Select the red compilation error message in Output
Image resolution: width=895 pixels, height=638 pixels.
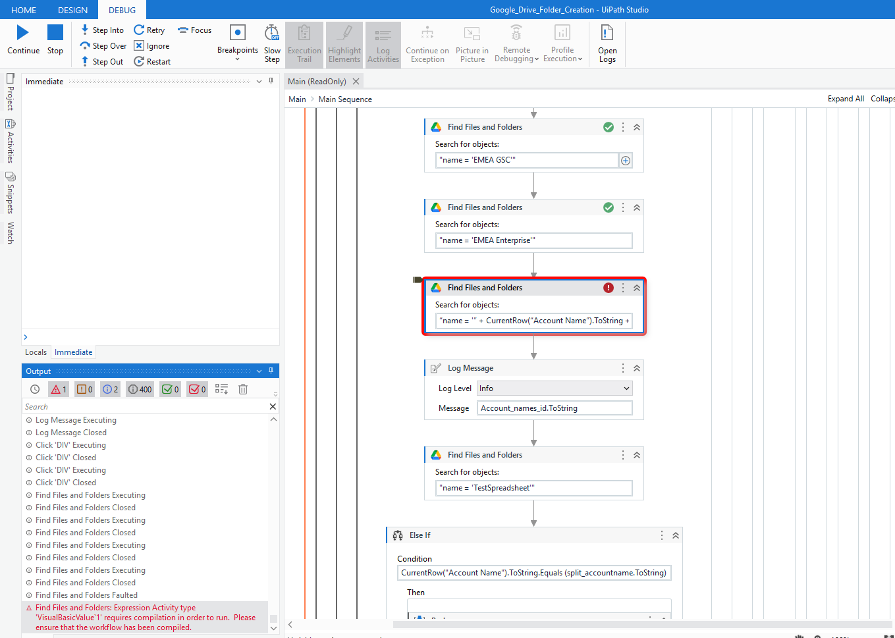click(x=145, y=618)
